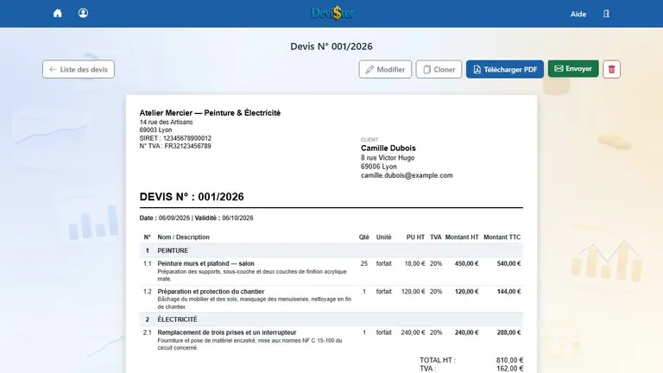Select company name Atelier Mercier — Peinture & Électricité
The image size is (663, 373).
point(210,113)
